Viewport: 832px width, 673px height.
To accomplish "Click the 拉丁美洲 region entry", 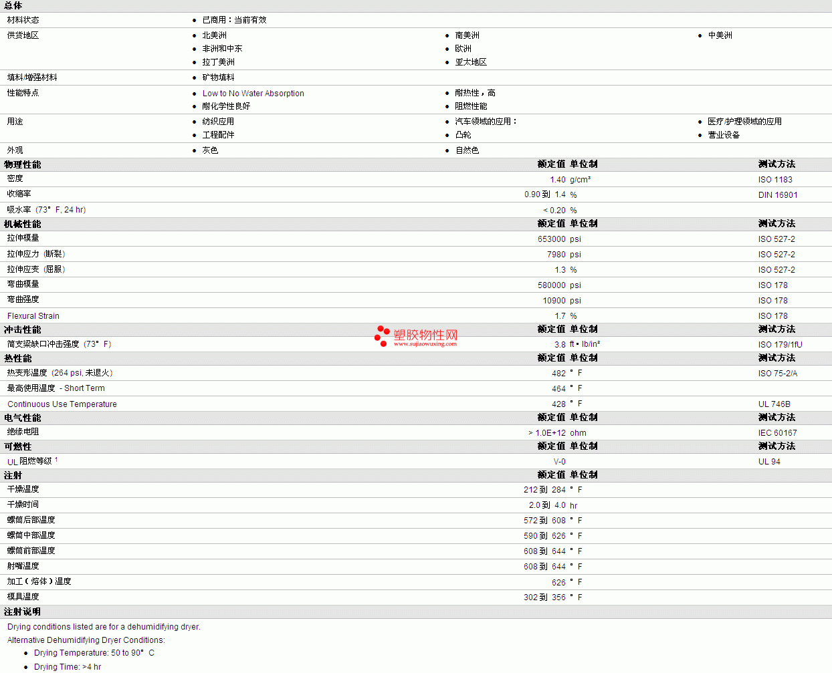I will coord(218,62).
